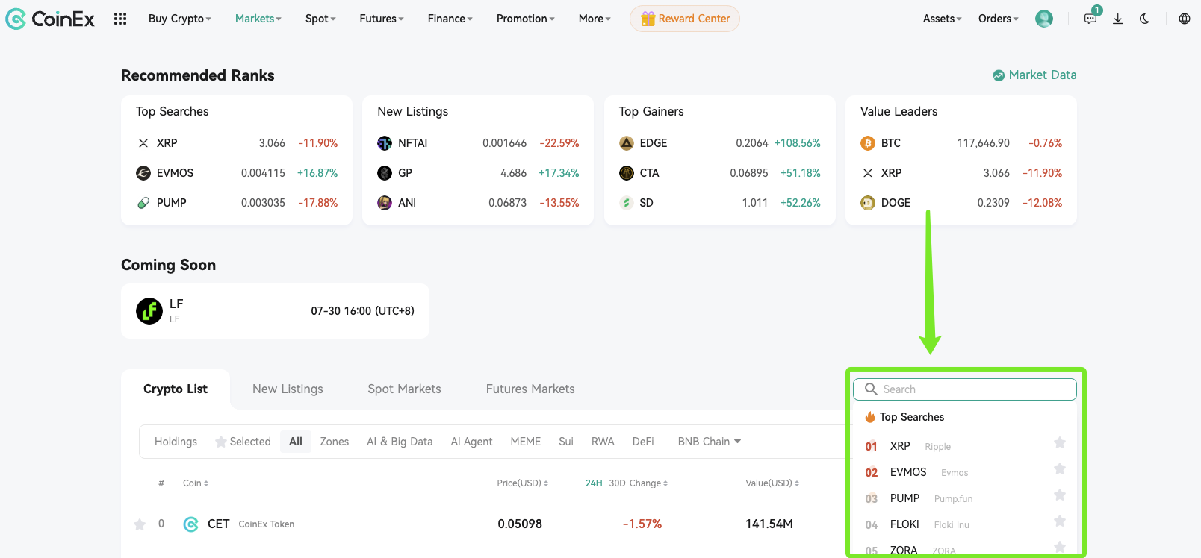This screenshot has height=558, width=1201.
Task: Open the Orders dropdown
Action: tap(999, 19)
